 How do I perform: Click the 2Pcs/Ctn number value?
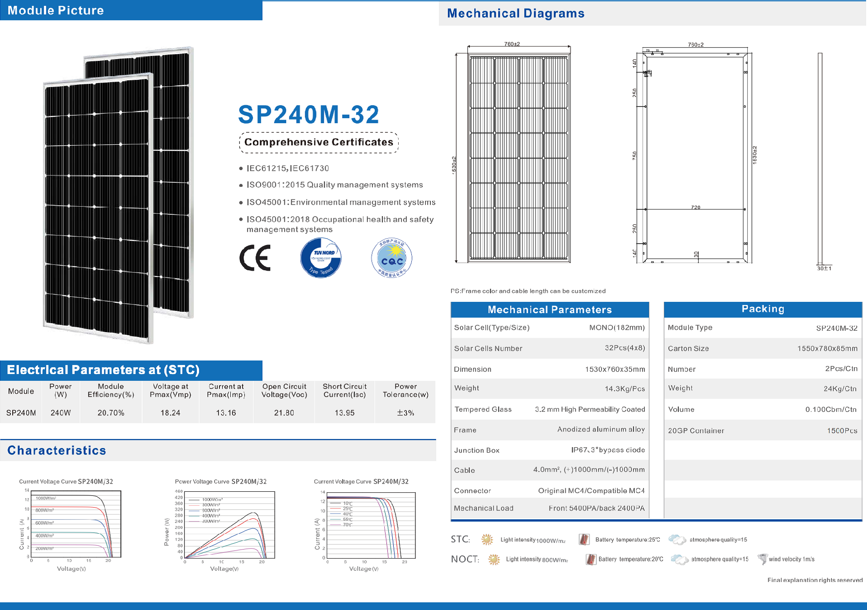[841, 369]
